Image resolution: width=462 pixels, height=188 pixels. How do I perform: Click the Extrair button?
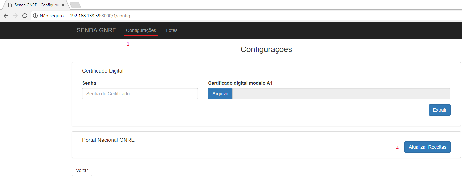tap(439, 110)
